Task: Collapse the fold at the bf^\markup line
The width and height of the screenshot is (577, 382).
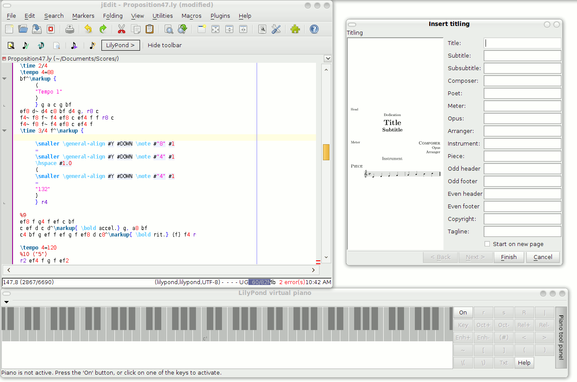Action: pyautogui.click(x=4, y=79)
